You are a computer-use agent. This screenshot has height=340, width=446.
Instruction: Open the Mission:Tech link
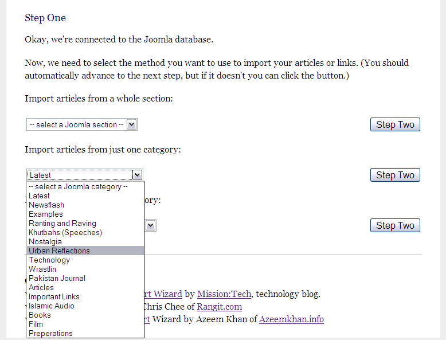pos(224,294)
